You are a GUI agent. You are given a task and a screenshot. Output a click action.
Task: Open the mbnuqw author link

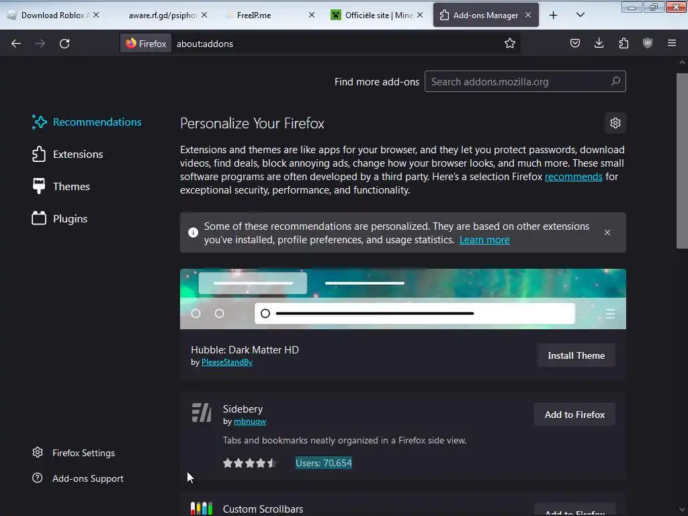(x=250, y=421)
